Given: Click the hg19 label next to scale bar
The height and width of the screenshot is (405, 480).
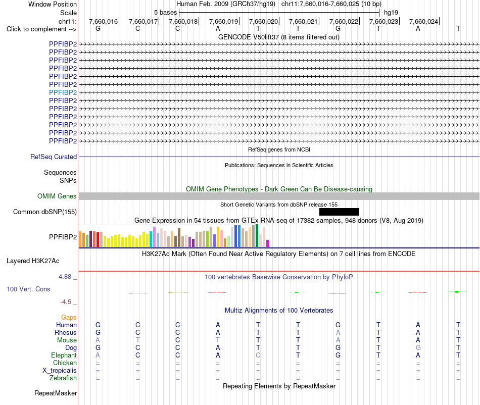Looking at the screenshot, I should [x=391, y=13].
